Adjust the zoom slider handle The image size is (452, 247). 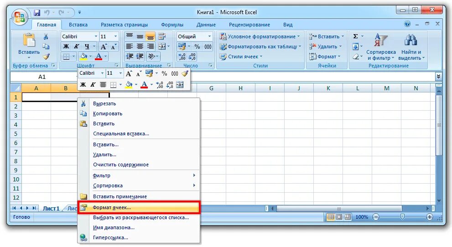pos(402,217)
